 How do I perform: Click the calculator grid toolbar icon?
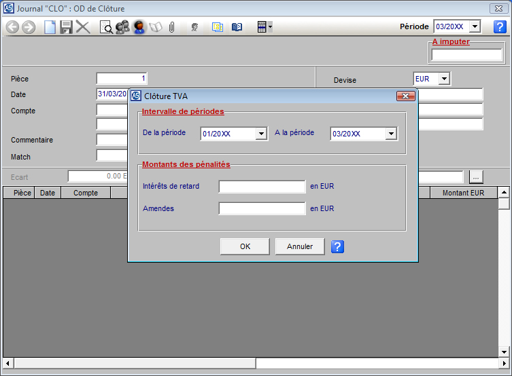click(262, 27)
